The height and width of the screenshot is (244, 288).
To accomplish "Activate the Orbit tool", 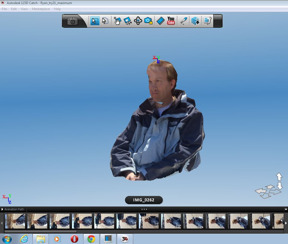I will pos(138,21).
